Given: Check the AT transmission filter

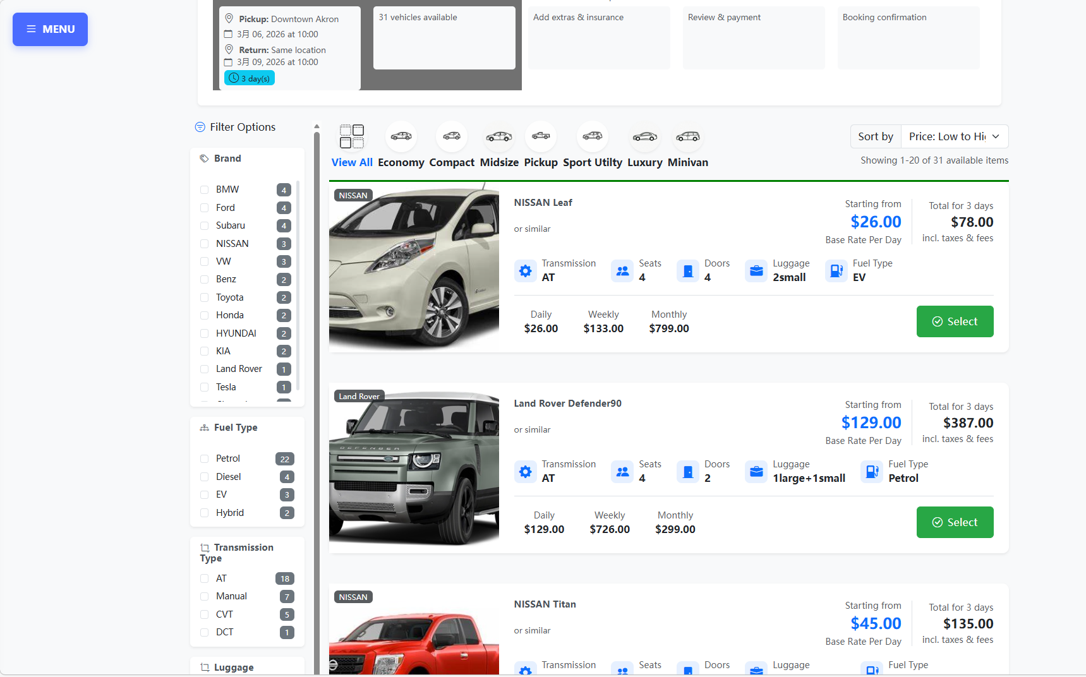Looking at the screenshot, I should (203, 578).
